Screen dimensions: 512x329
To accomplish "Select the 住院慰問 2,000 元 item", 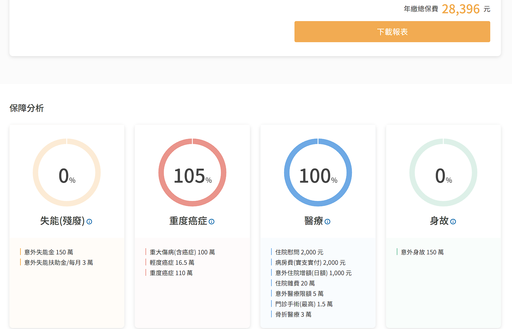I will 299,252.
